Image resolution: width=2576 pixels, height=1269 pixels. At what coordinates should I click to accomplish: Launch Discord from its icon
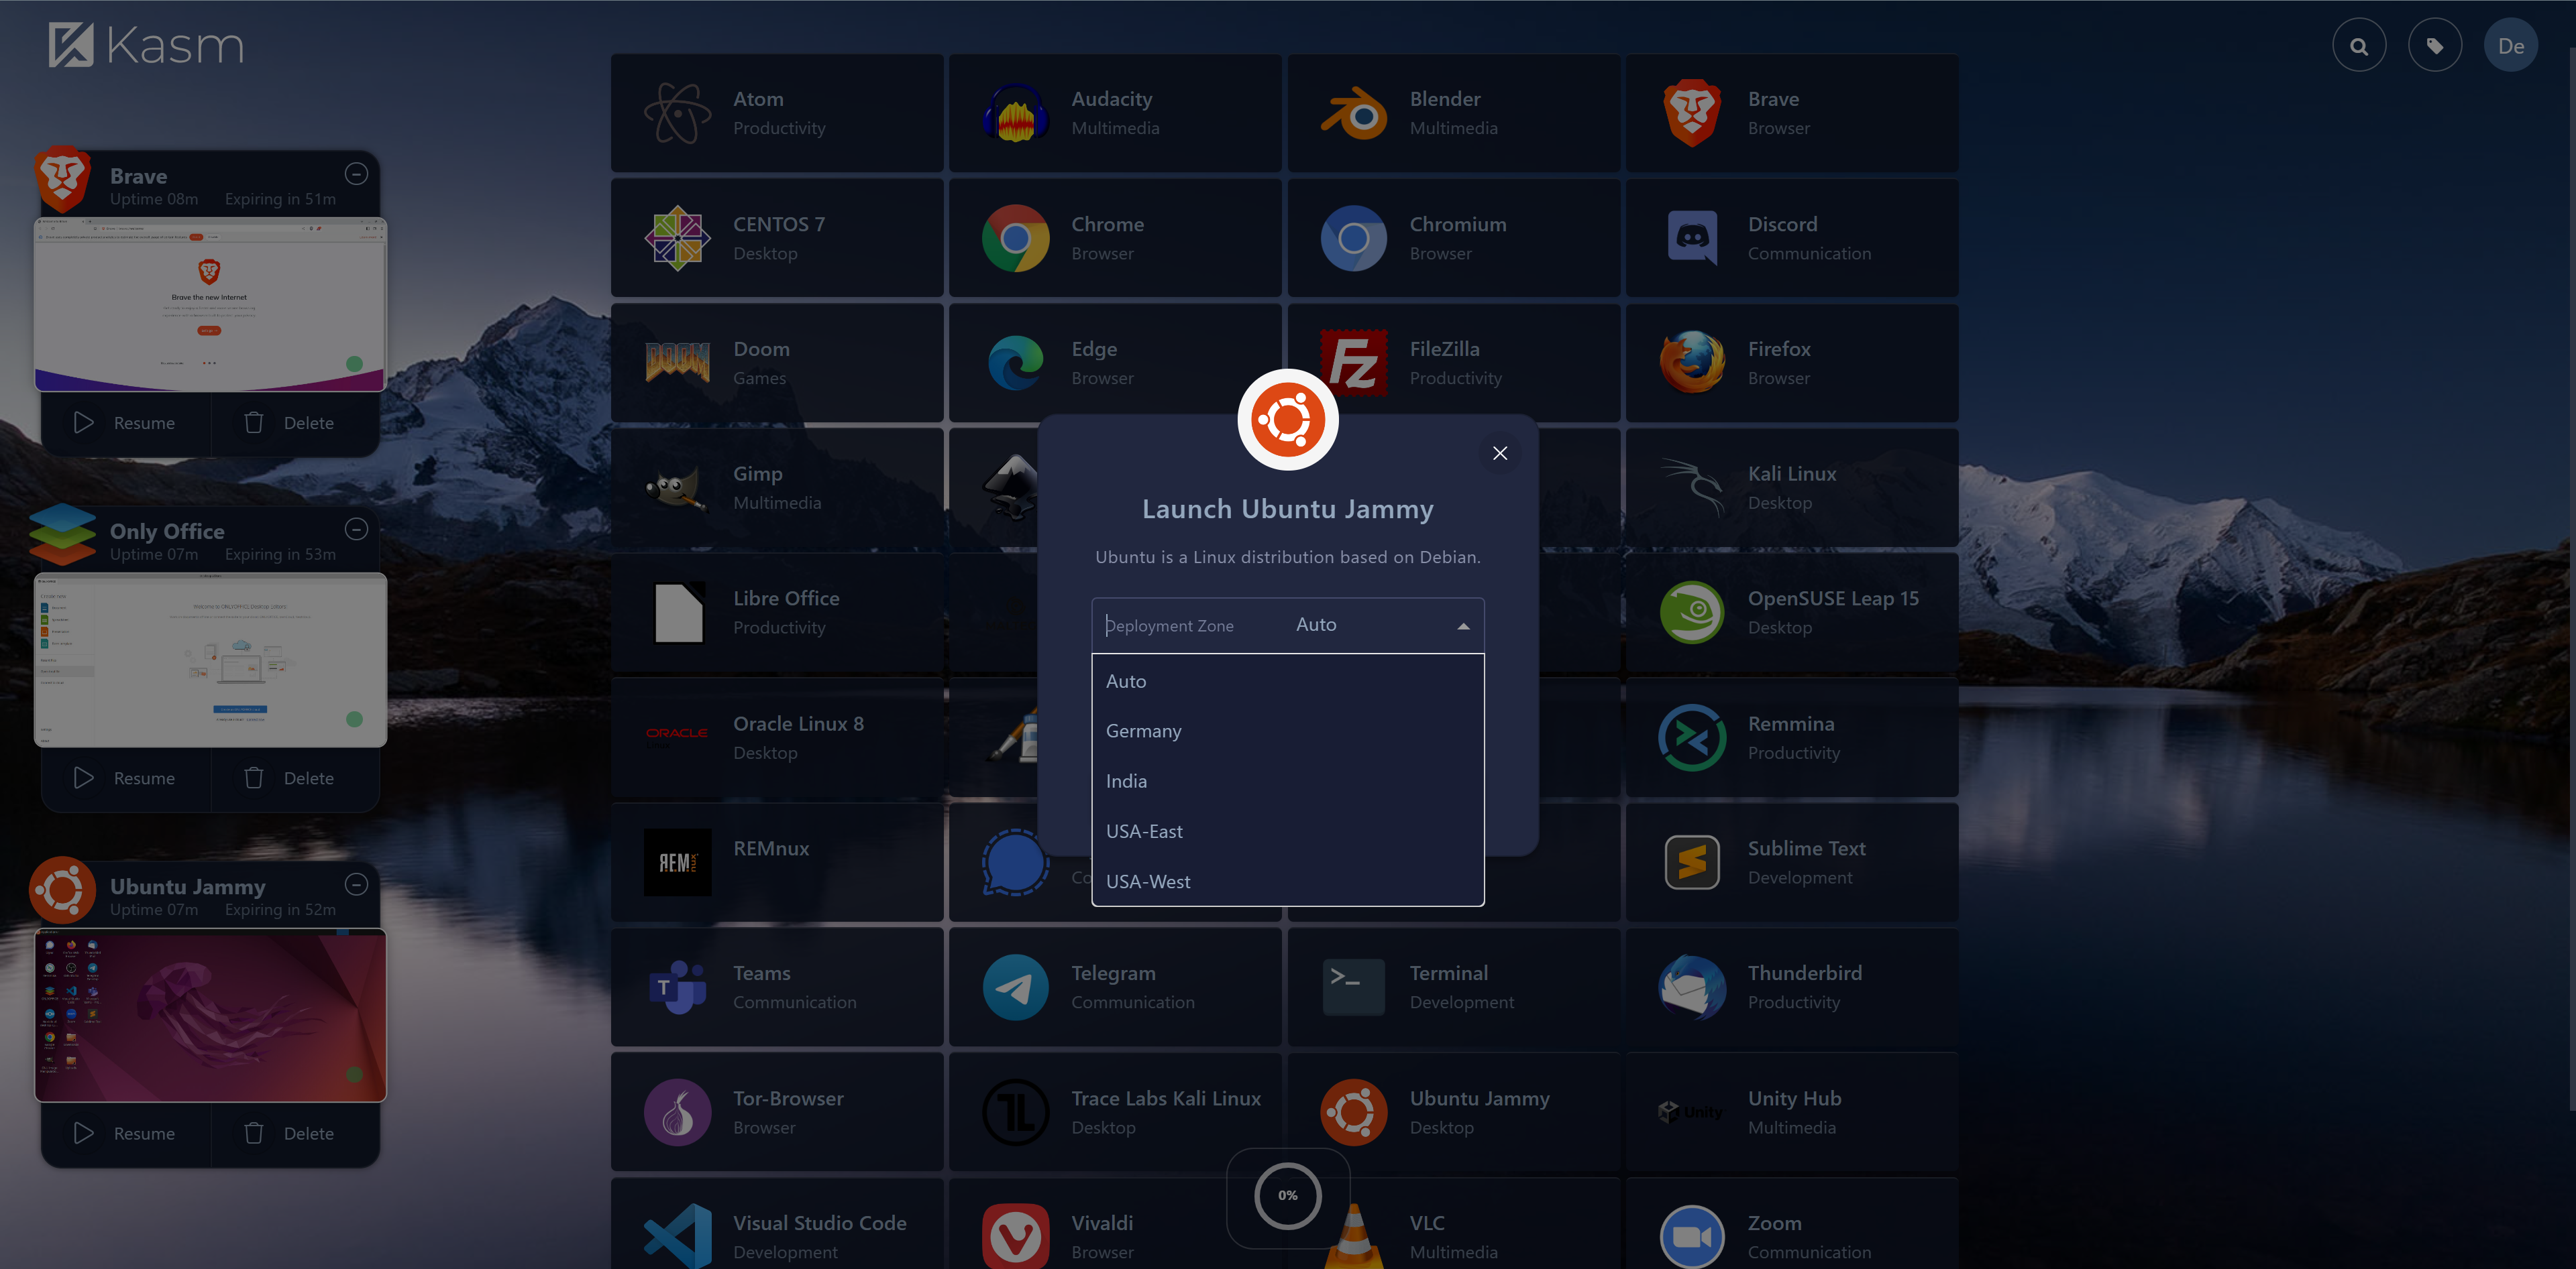pos(1692,238)
